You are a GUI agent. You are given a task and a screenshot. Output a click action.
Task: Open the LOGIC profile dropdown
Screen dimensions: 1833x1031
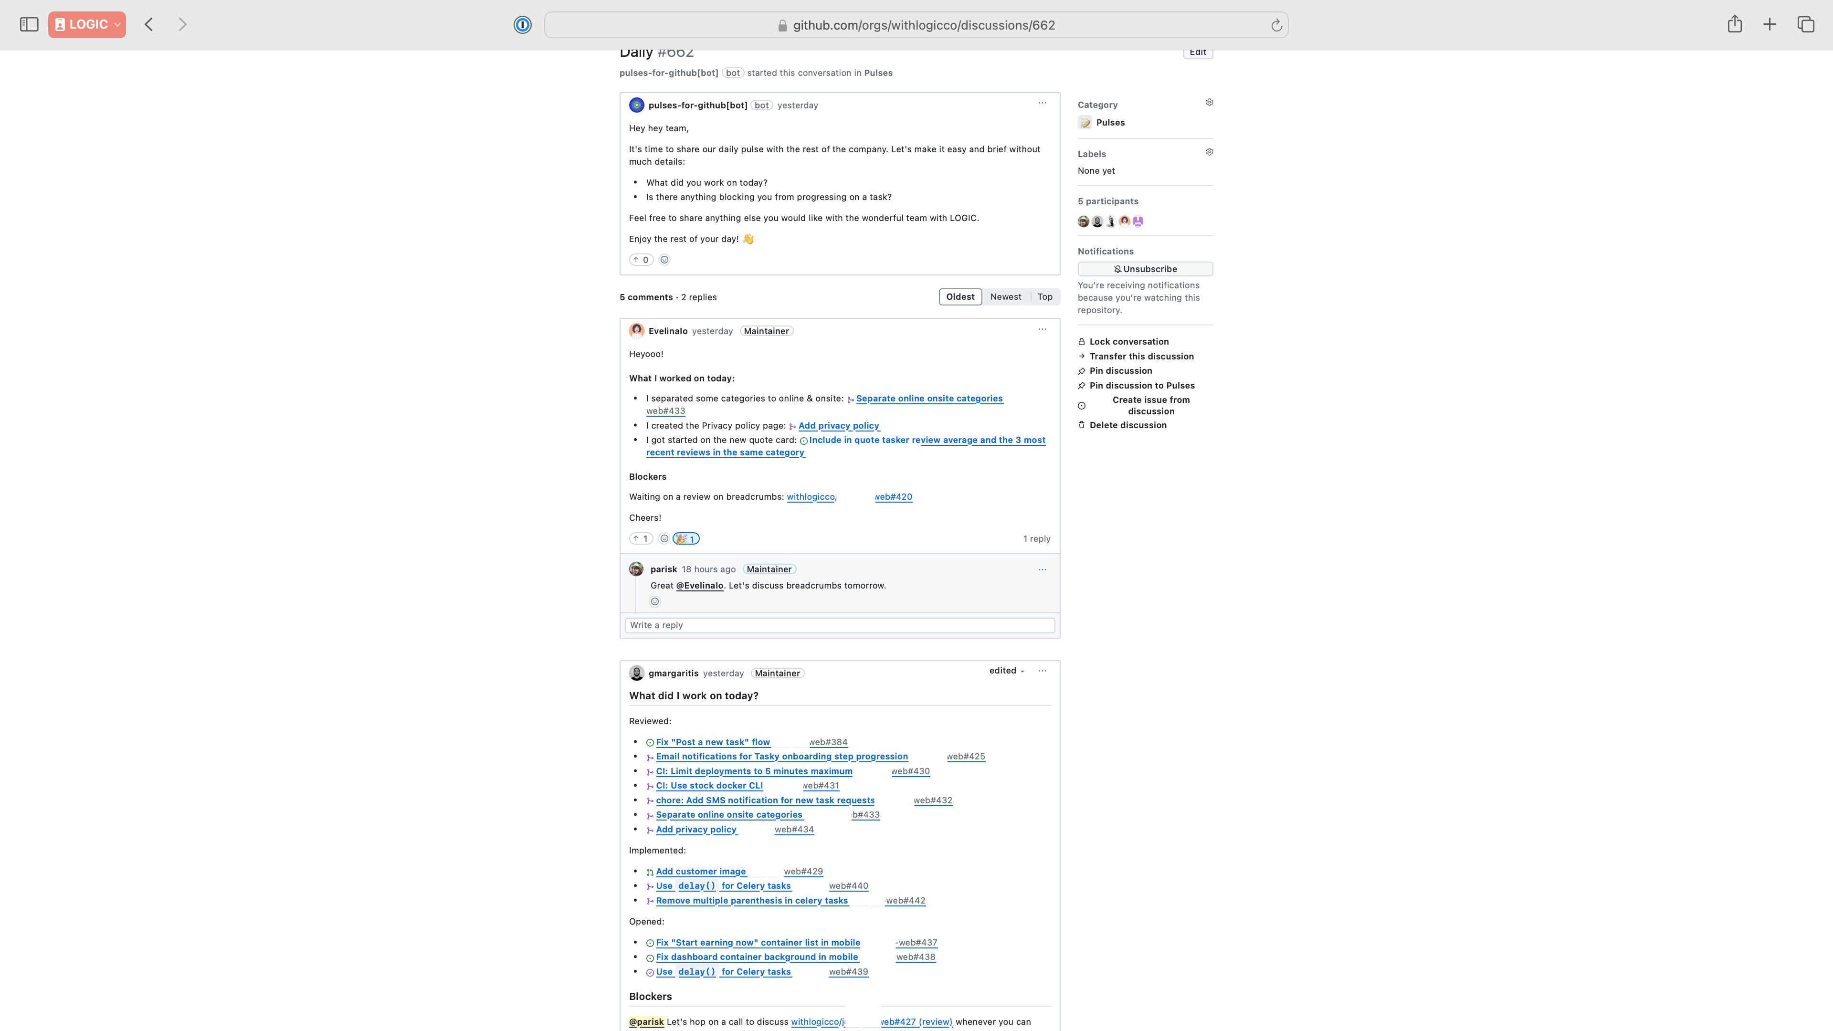point(87,25)
